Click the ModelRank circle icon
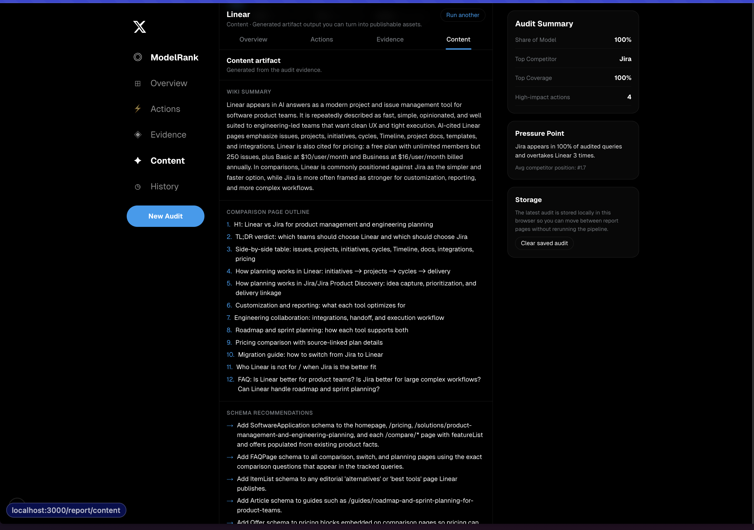This screenshot has width=754, height=530. click(138, 57)
